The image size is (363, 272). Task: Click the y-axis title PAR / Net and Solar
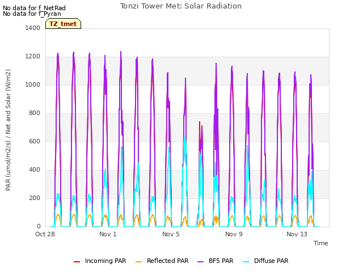coord(8,130)
